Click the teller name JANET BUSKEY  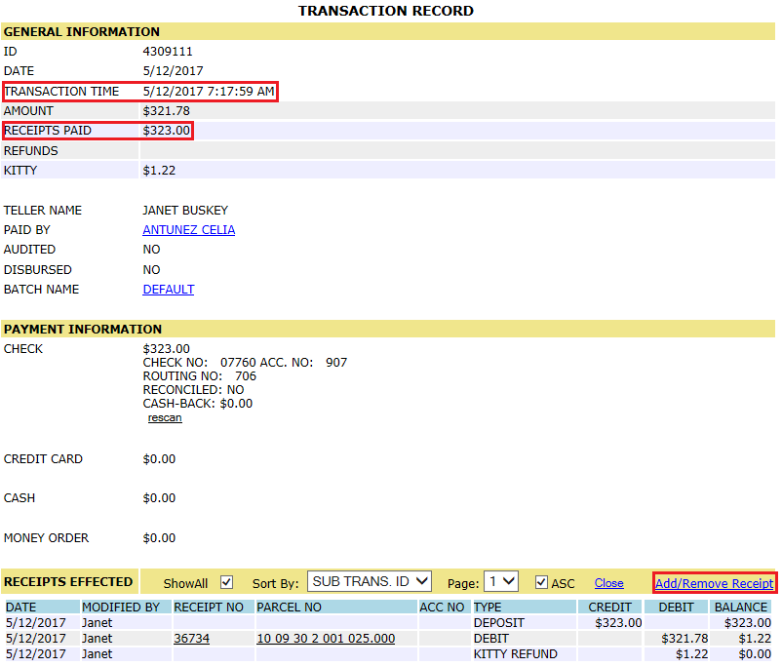coord(185,211)
